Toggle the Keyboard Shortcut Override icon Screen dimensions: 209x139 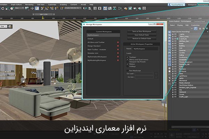pyautogui.click(x=37, y=8)
